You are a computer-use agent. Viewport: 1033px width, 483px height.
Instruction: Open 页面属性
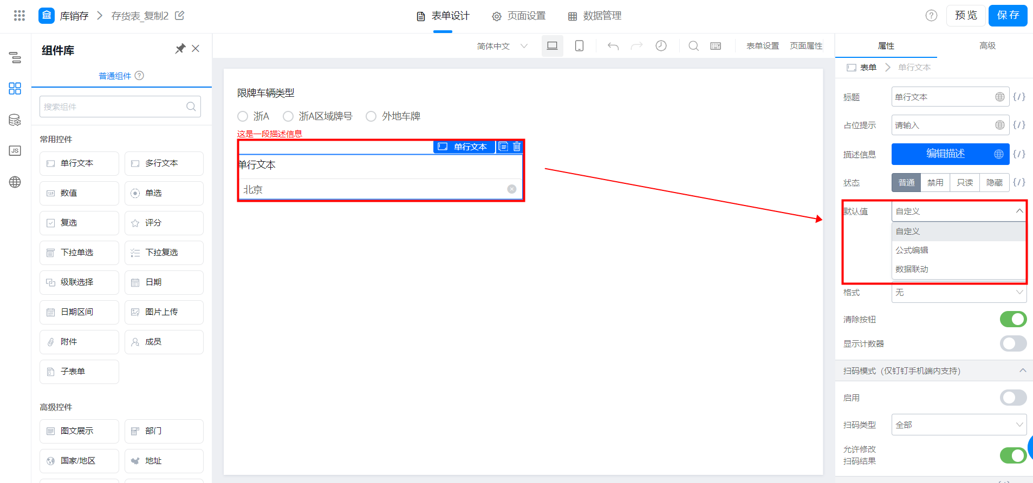806,46
